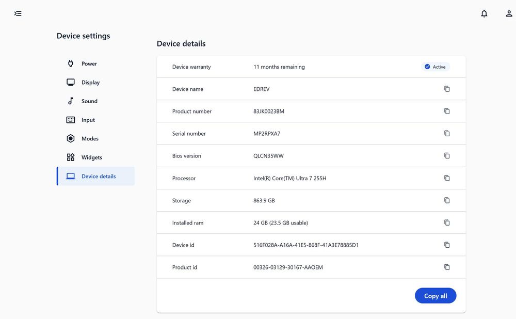Click the Sound music note icon
The image size is (516, 319).
[x=70, y=101]
